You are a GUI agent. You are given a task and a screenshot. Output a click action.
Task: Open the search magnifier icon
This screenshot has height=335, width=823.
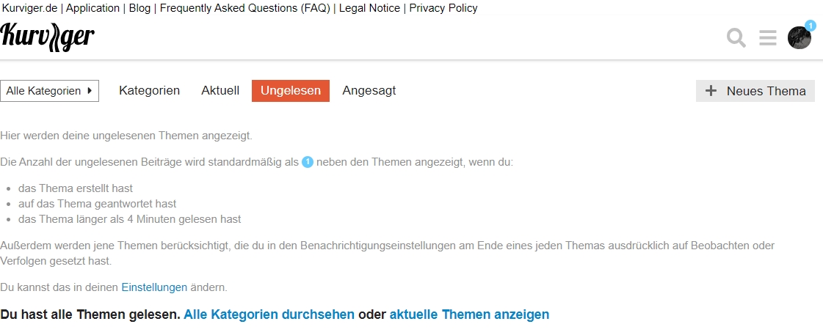[x=736, y=38]
